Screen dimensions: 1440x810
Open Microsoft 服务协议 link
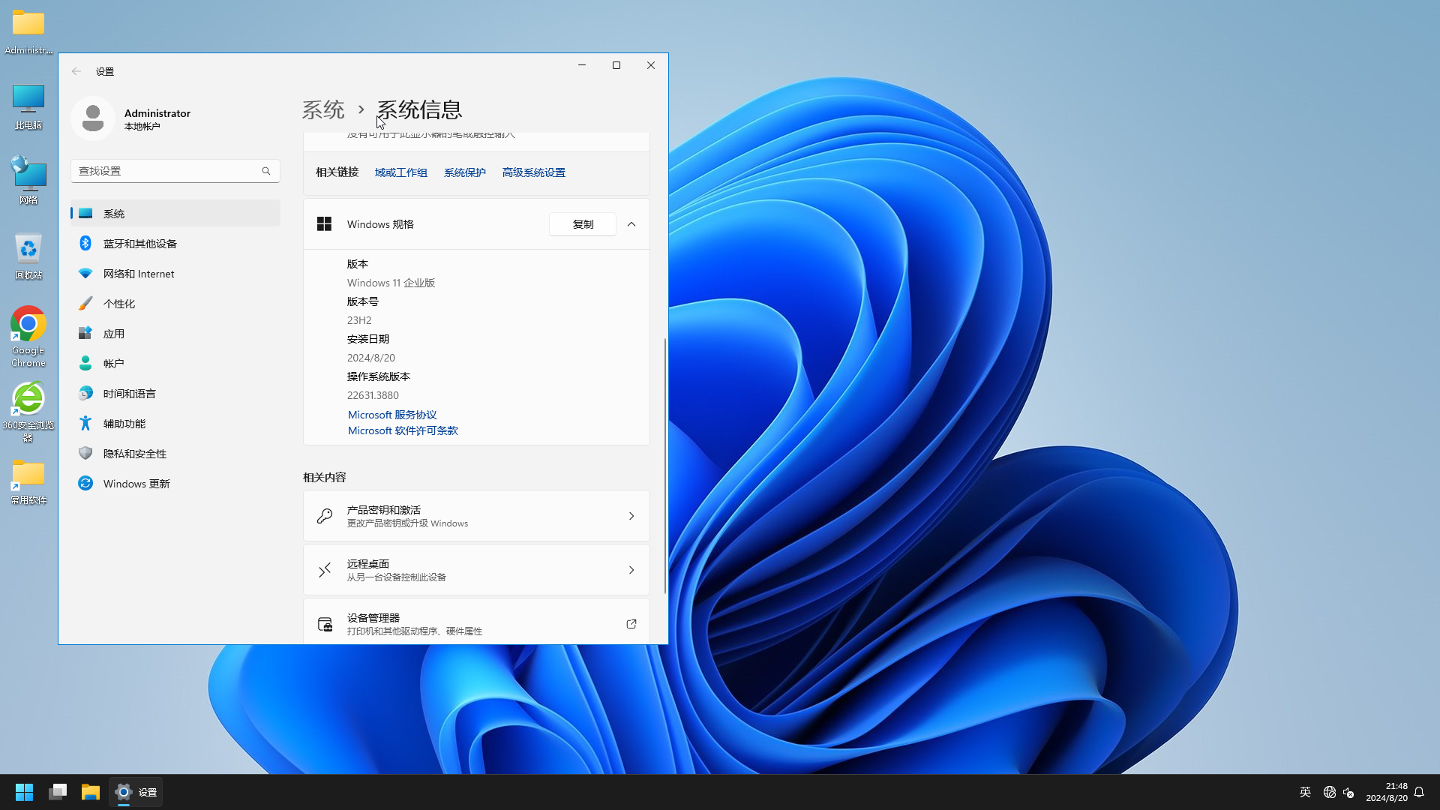[x=392, y=415]
